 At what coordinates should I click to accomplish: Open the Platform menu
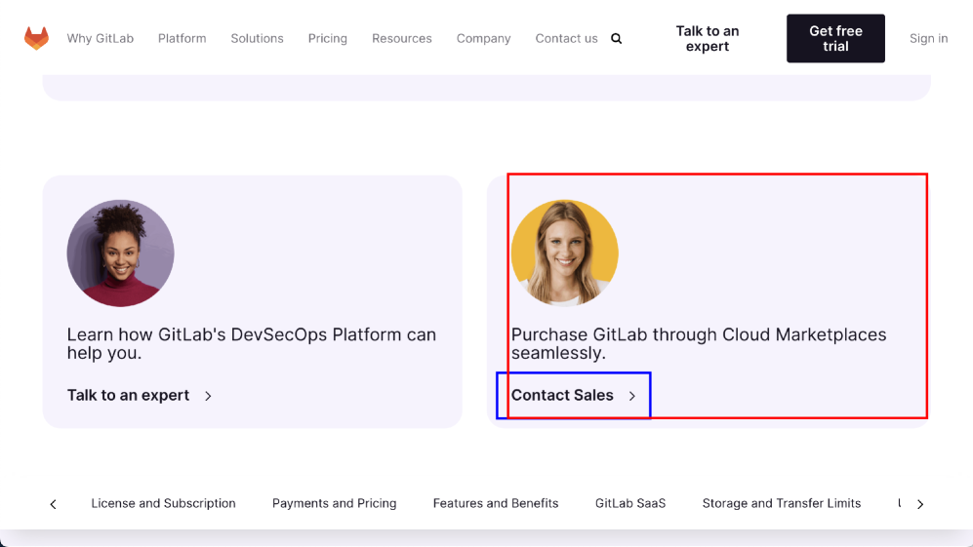182,38
